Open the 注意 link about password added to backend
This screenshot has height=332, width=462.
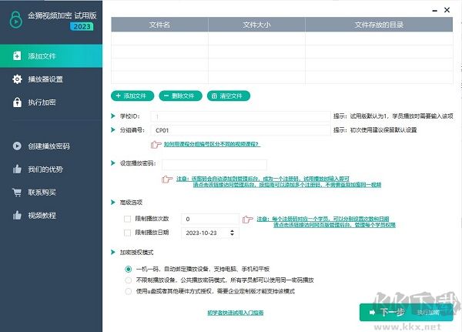click(263, 179)
